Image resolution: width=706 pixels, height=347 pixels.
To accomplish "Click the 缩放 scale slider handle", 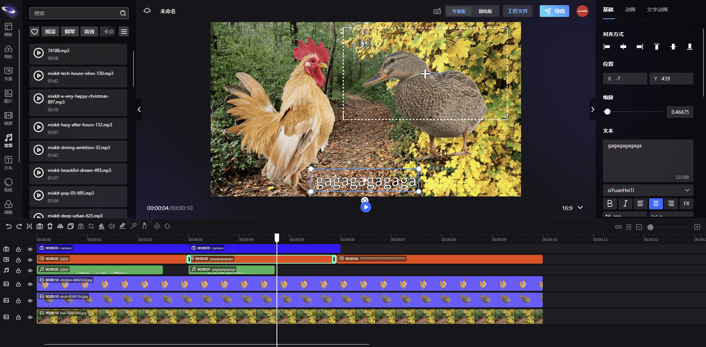I will [x=607, y=112].
